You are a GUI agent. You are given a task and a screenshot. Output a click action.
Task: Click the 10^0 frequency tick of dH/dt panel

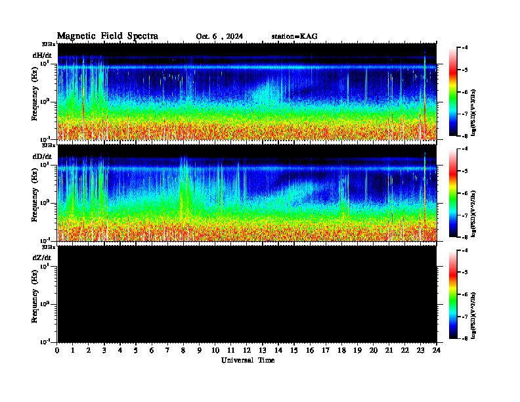pyautogui.click(x=45, y=101)
